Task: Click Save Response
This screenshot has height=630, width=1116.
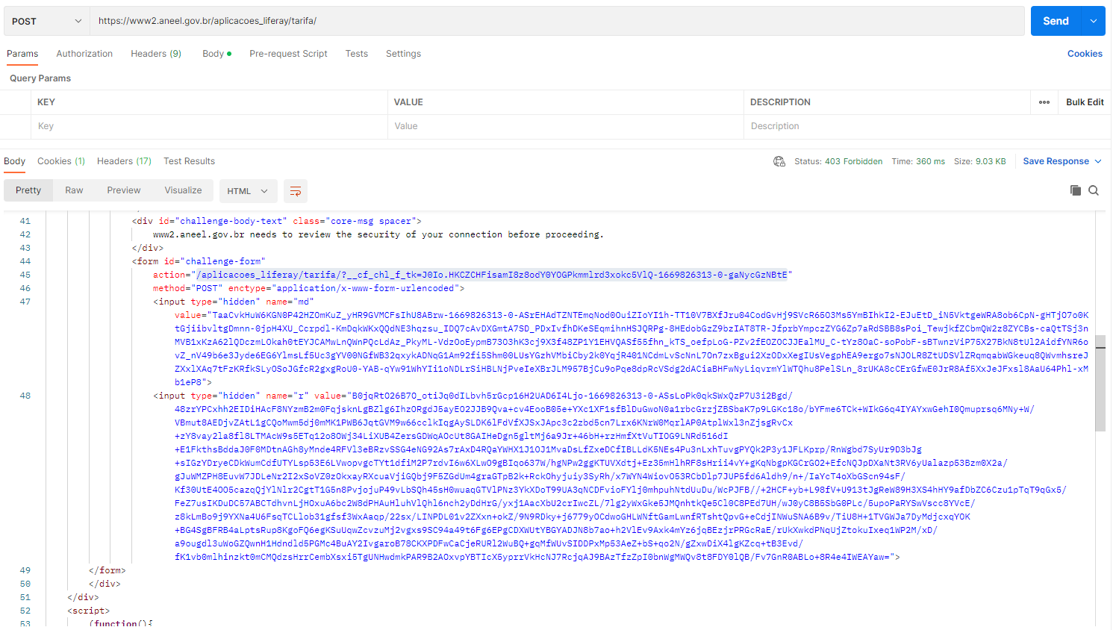Action: pyautogui.click(x=1056, y=161)
